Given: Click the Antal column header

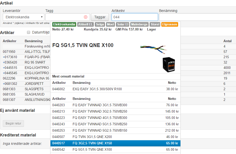Looking at the screenshot, I should (227, 41).
